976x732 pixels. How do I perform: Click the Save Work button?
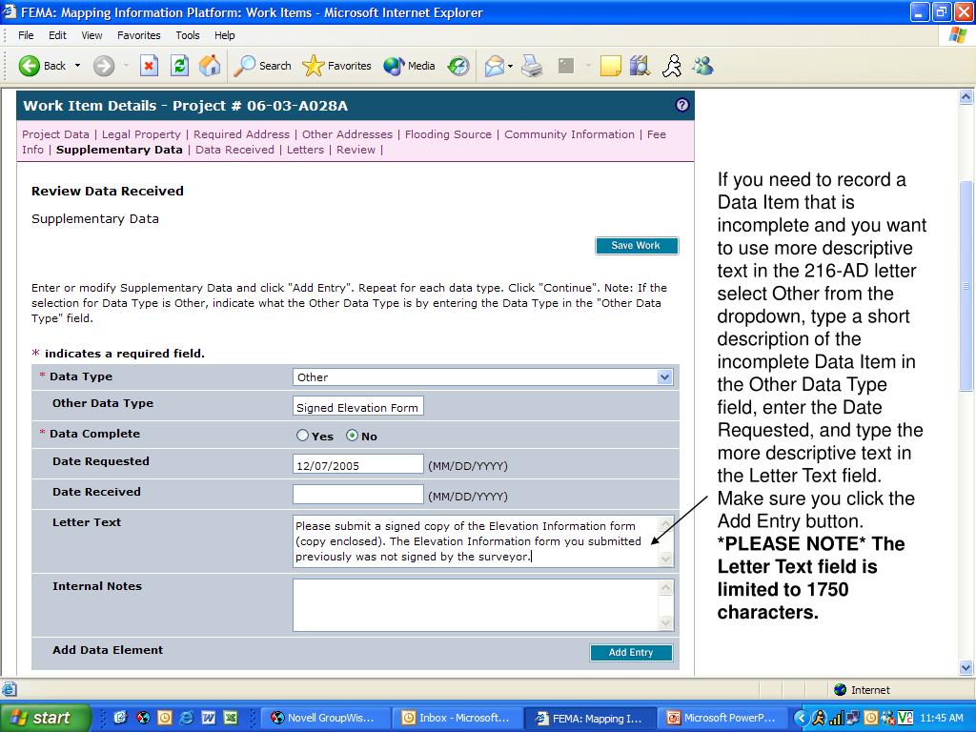636,246
